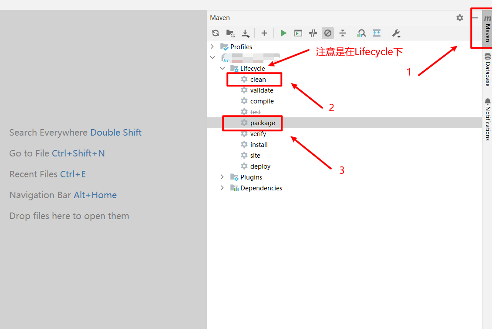This screenshot has width=492, height=329.
Task: Show dependencies diagram icon
Action: tap(361, 33)
